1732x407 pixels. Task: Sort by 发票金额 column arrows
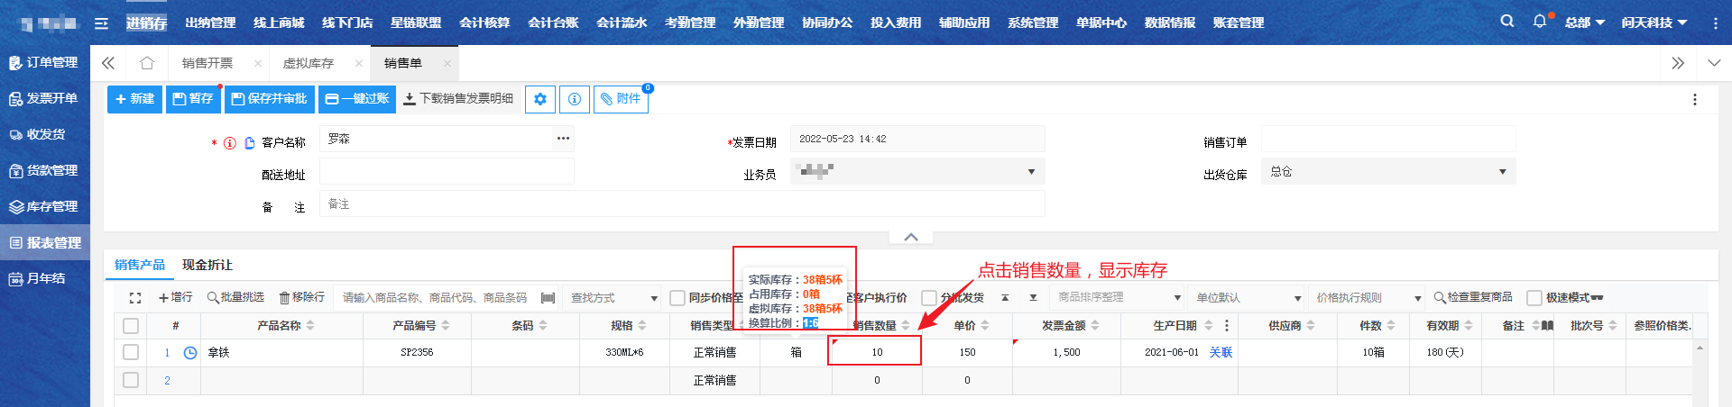(1095, 326)
